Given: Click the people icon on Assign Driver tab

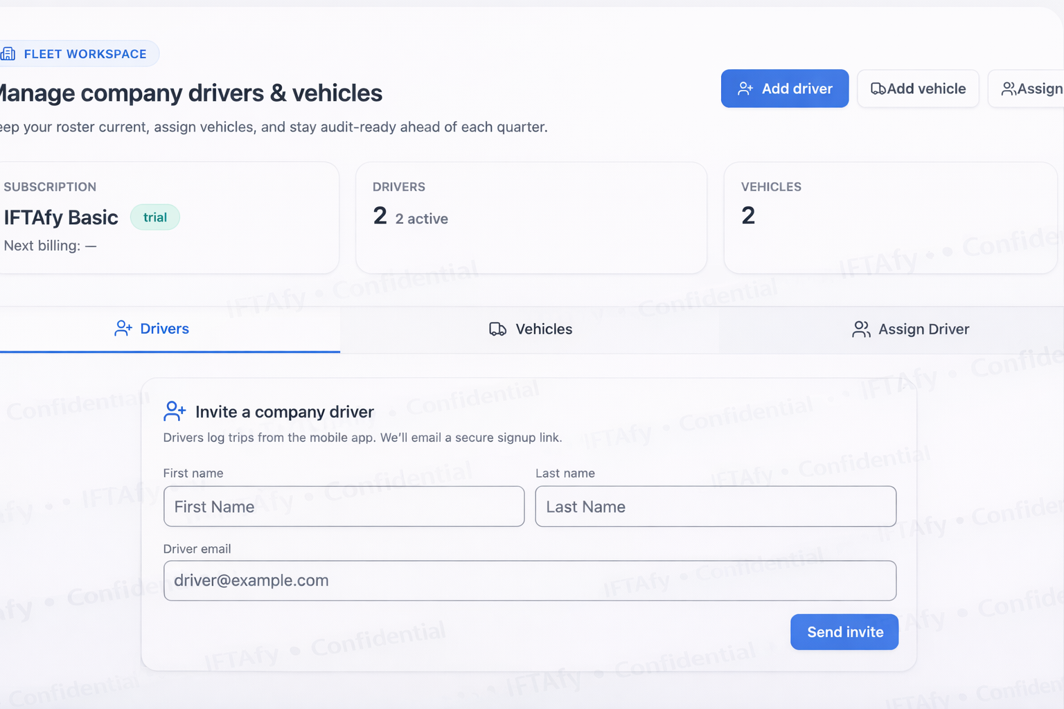Looking at the screenshot, I should point(861,330).
